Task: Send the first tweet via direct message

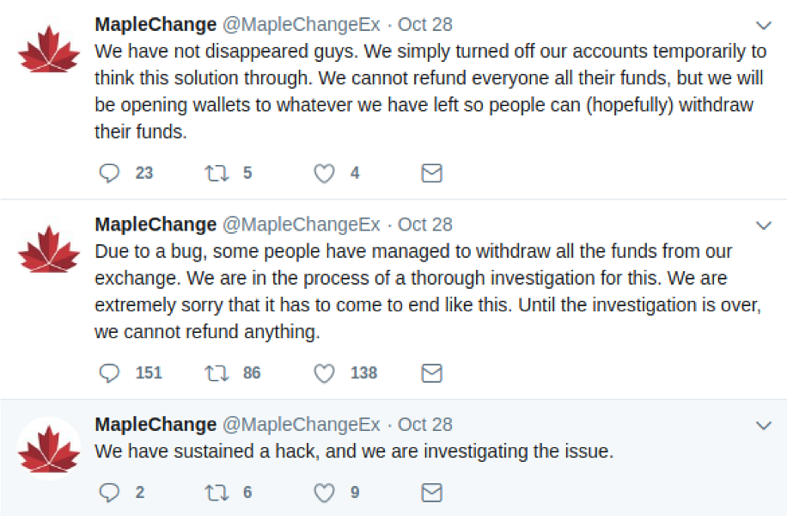Action: pyautogui.click(x=431, y=173)
